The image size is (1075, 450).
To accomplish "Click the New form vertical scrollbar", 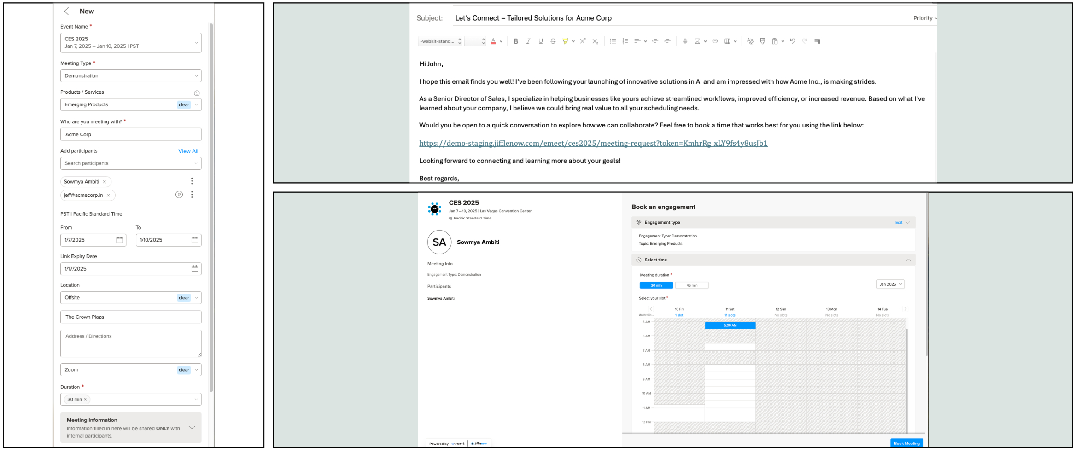I will (211, 207).
